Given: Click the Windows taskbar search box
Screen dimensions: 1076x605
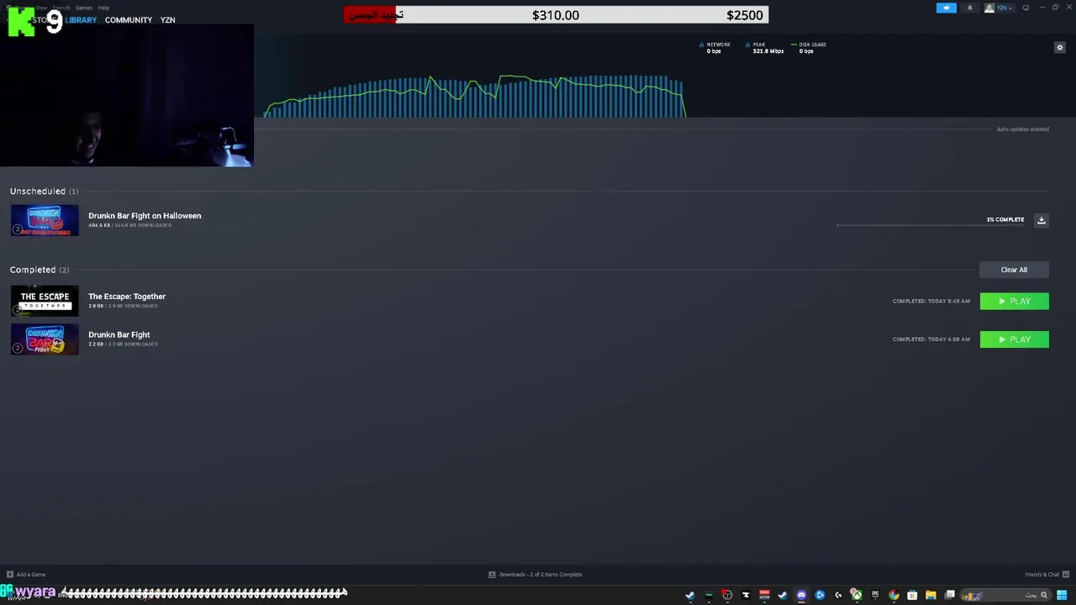Looking at the screenshot, I should pos(1005,595).
